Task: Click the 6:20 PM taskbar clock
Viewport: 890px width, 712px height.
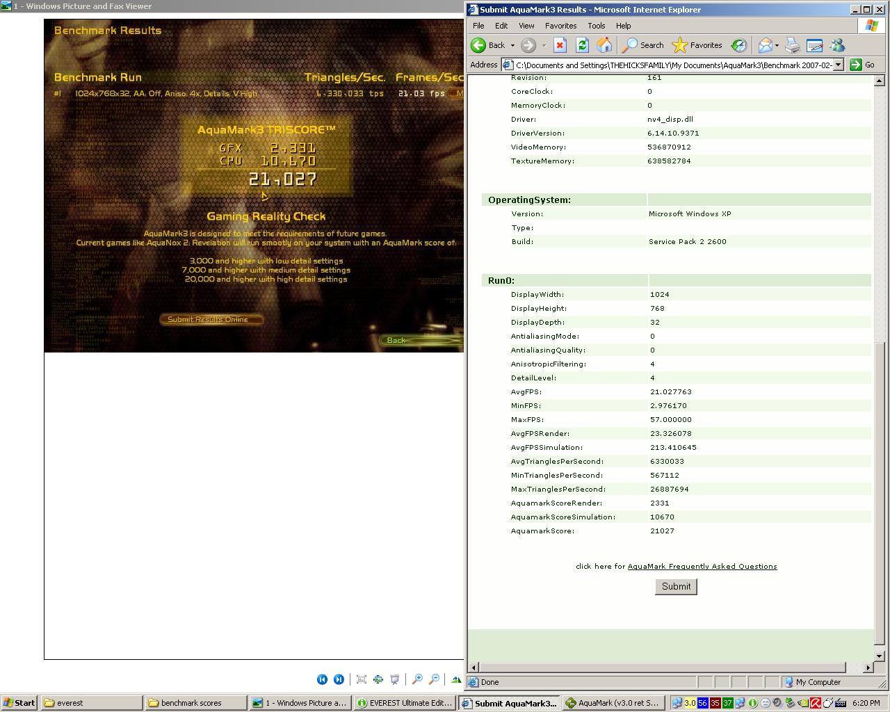Action: [866, 703]
